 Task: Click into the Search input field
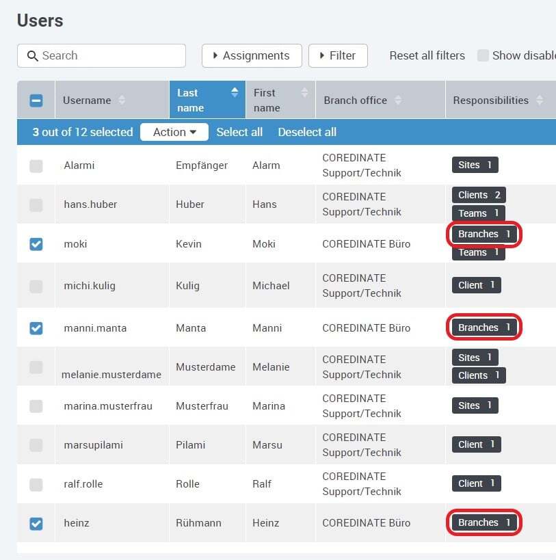[x=109, y=55]
